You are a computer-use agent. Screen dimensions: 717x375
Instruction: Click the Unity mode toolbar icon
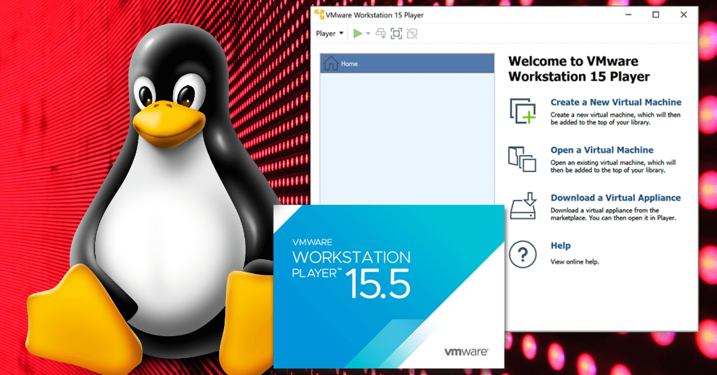click(x=412, y=33)
